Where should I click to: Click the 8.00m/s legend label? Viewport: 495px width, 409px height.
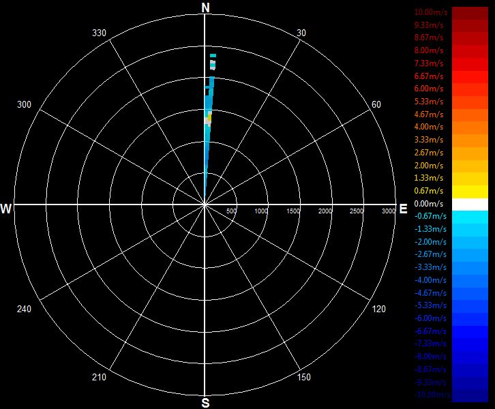[429, 50]
